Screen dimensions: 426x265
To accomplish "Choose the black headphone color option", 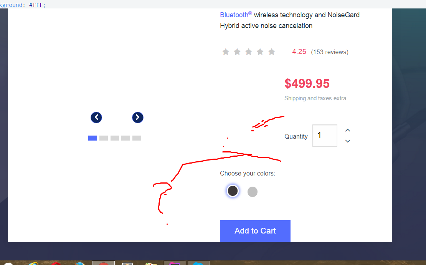I will coord(233,191).
